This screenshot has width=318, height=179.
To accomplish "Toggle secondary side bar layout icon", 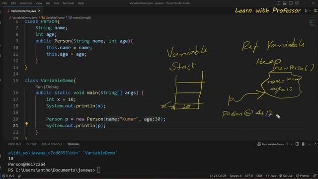I will tap(291, 3).
